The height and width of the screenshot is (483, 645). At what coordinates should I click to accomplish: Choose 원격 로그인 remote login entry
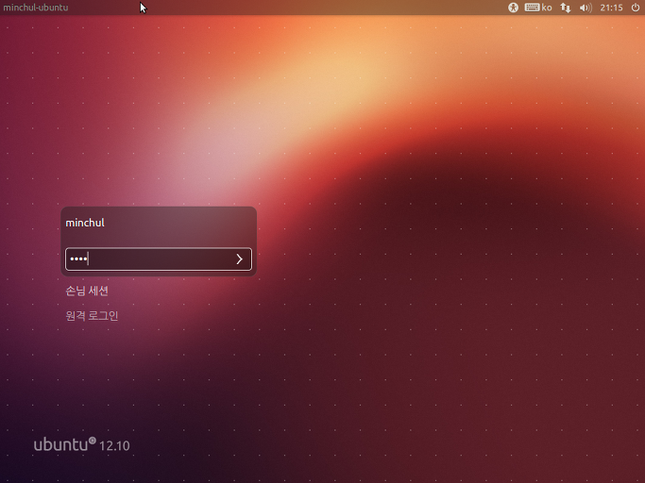click(x=92, y=316)
